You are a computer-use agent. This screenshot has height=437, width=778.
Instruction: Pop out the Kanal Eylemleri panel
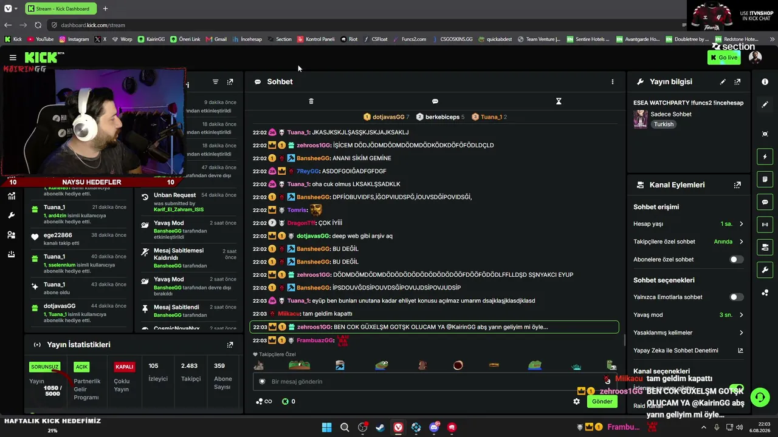[x=737, y=185]
